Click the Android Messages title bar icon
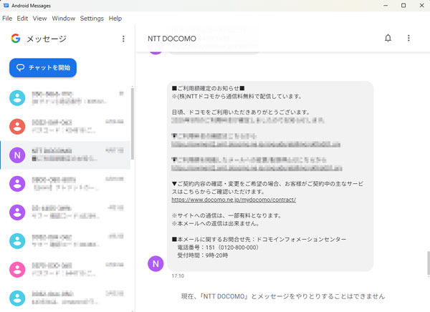The height and width of the screenshot is (312, 430). [x=6, y=5]
